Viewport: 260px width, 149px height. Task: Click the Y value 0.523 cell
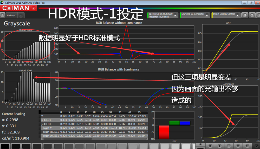tap(88, 116)
